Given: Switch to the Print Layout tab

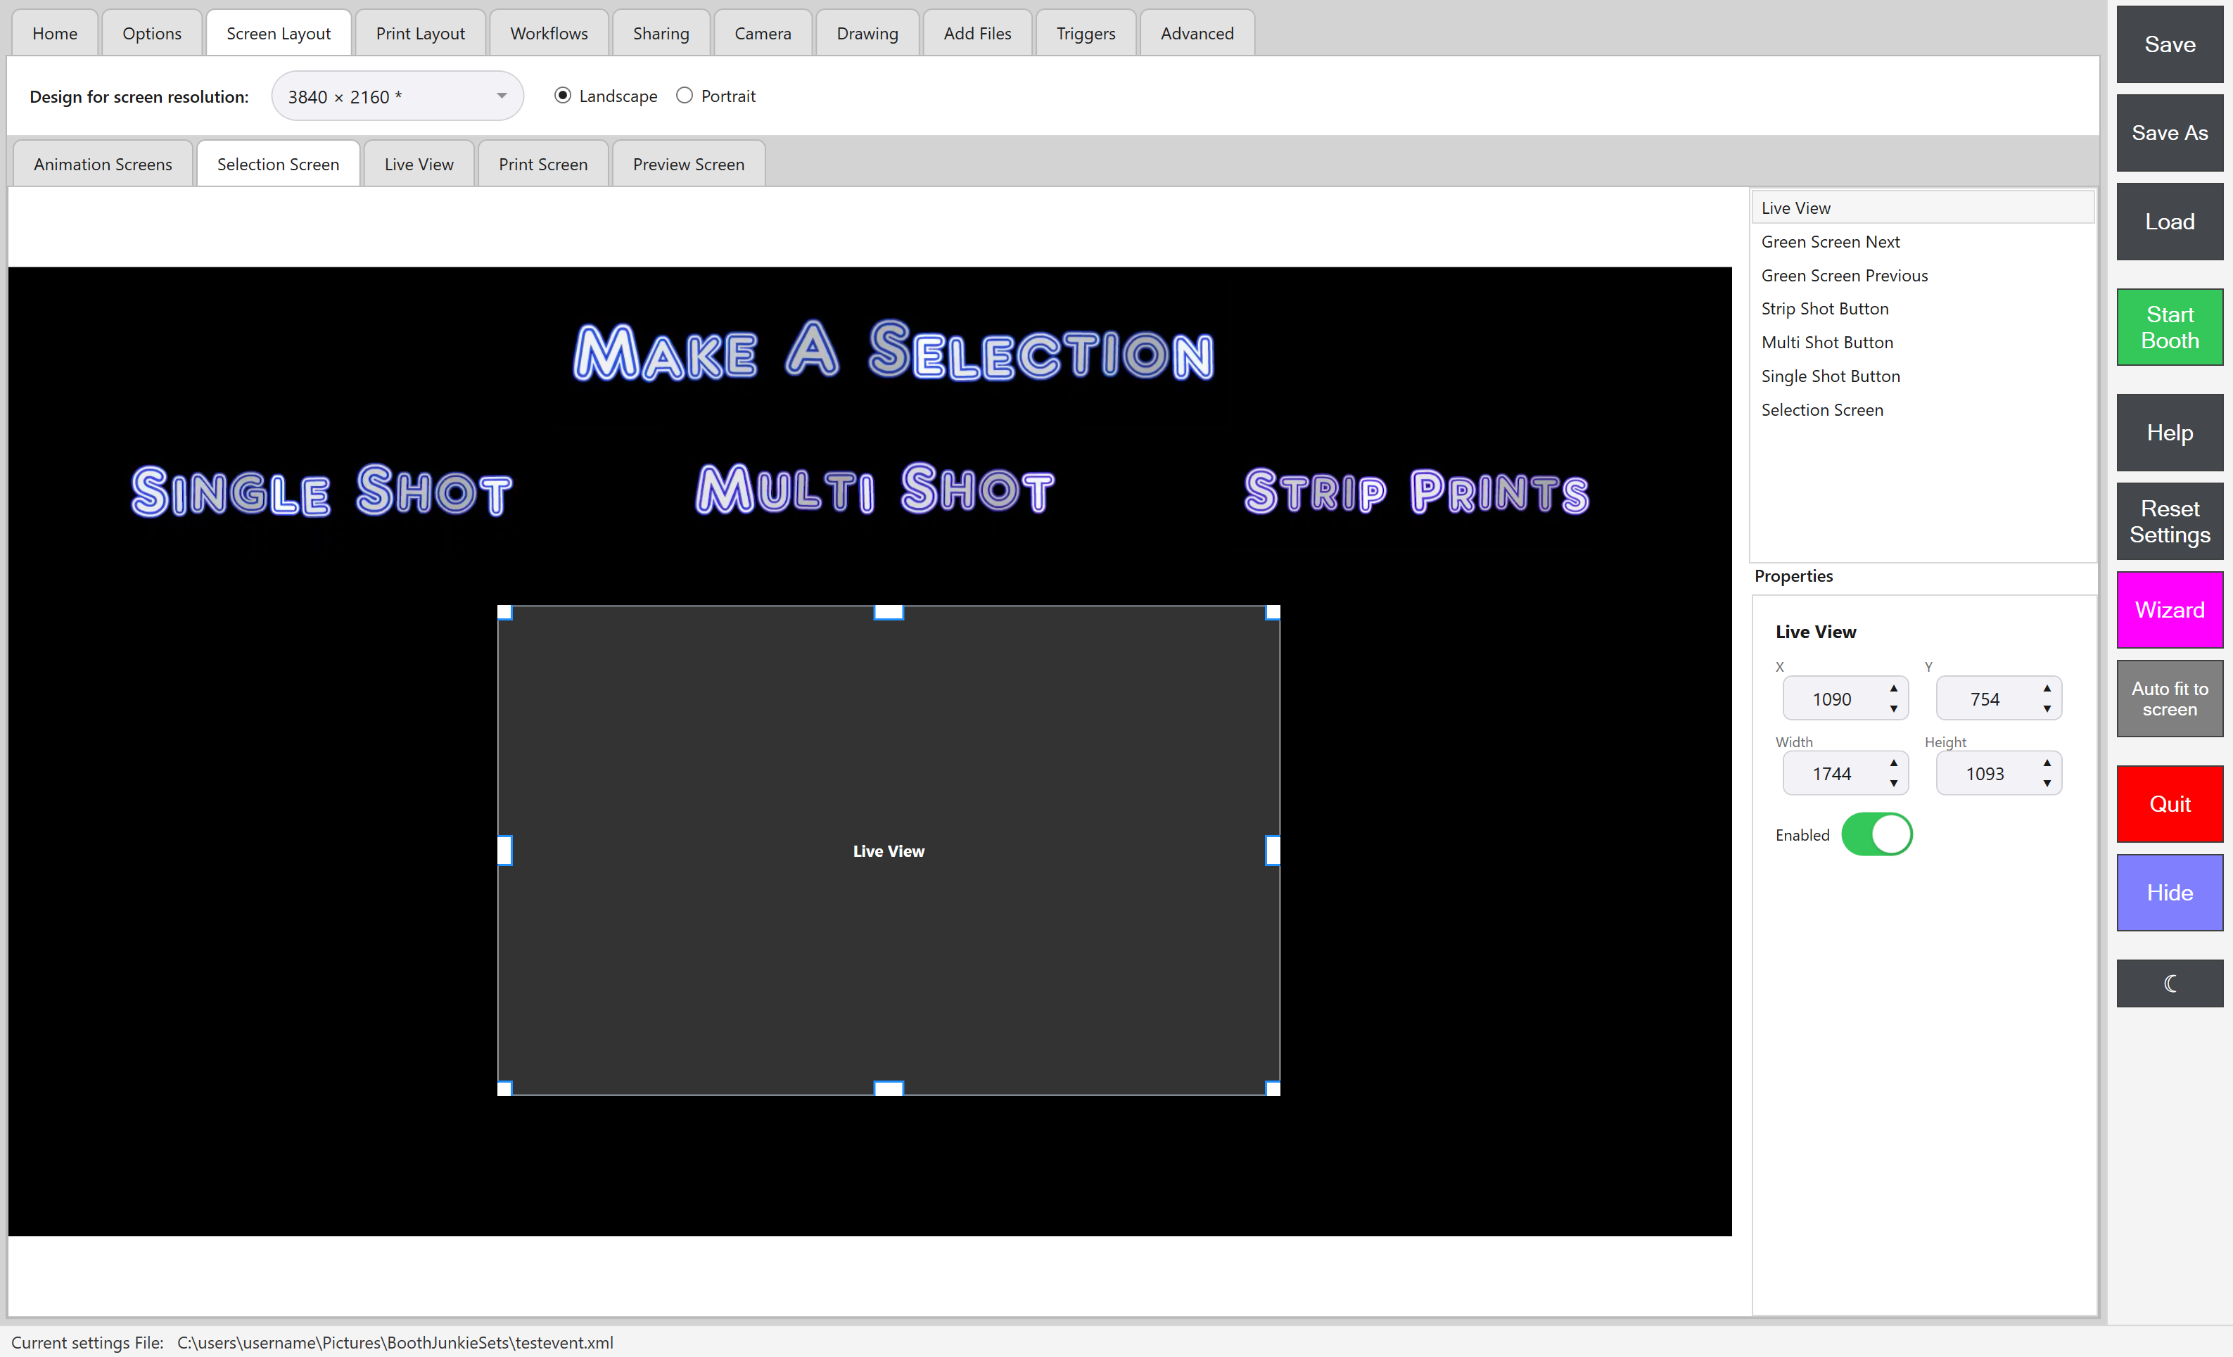Looking at the screenshot, I should click(x=421, y=34).
